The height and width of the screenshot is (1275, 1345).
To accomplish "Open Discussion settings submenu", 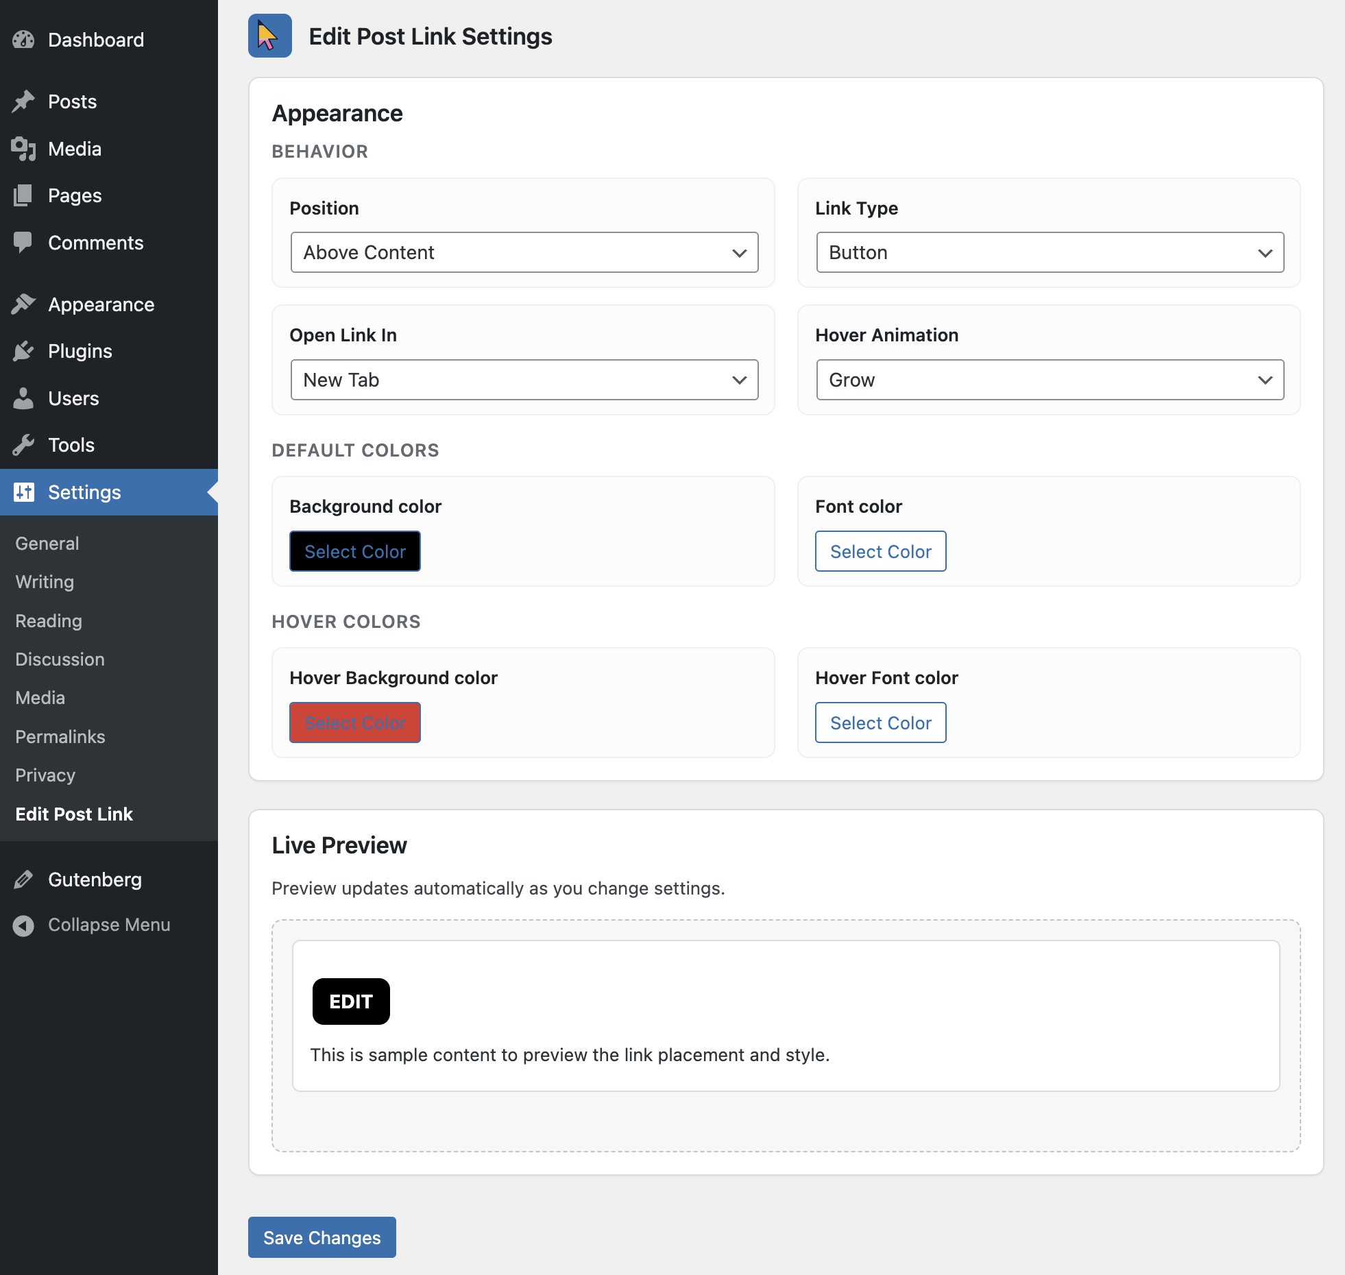I will 60,659.
